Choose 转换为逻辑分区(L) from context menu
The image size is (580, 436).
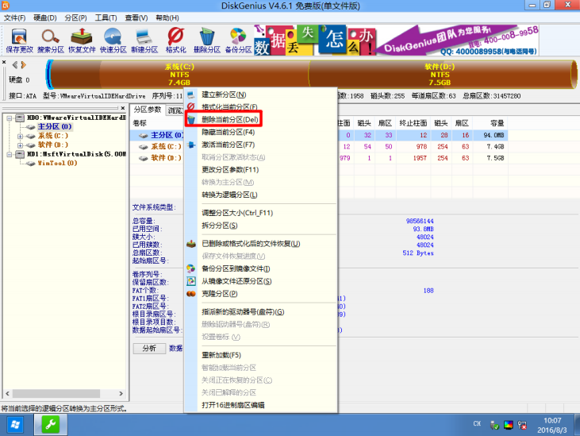point(261,195)
